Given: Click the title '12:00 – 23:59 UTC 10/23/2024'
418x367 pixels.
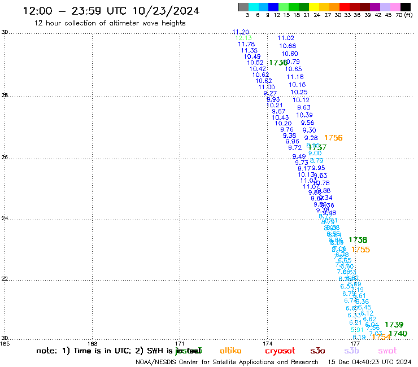Looking at the screenshot, I should tap(111, 11).
